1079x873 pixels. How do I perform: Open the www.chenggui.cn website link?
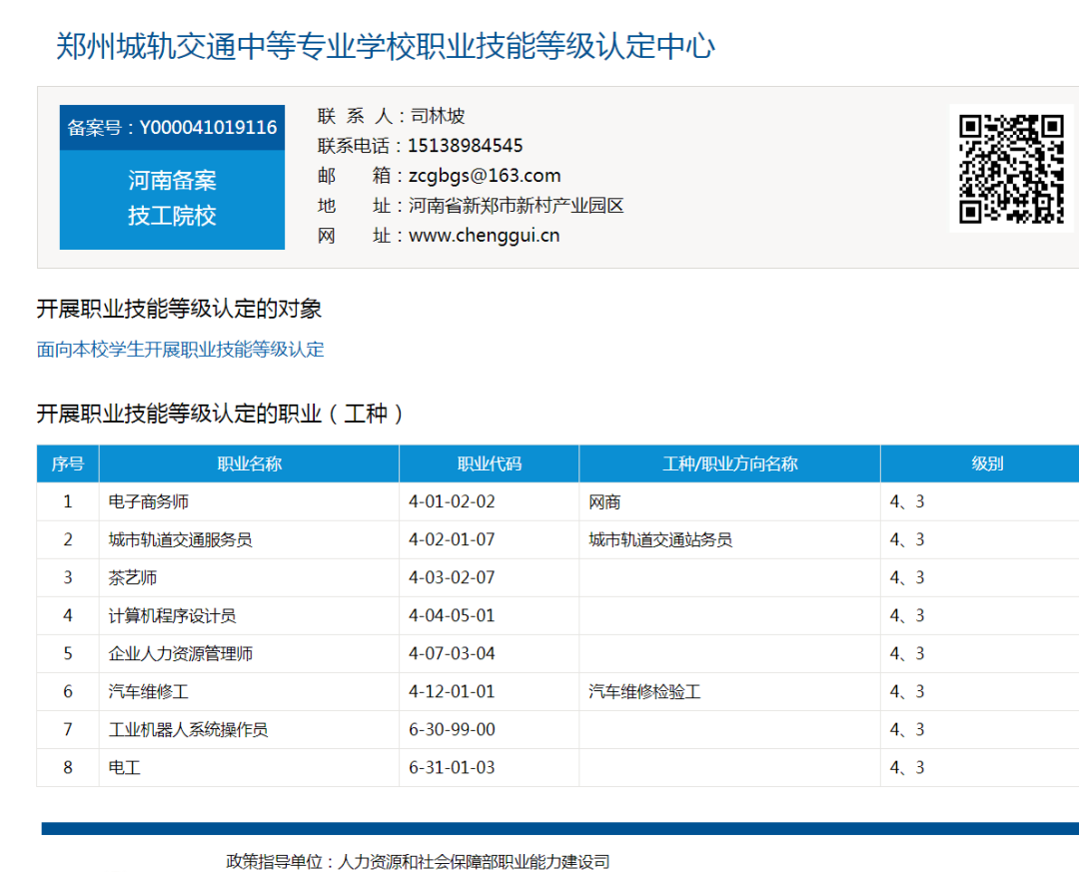coord(484,236)
